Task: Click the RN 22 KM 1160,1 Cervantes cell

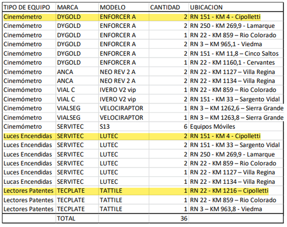Action: [232, 63]
